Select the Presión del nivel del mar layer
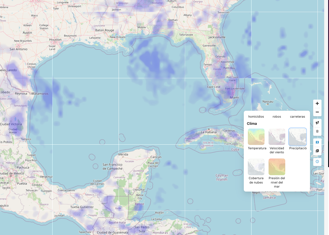 277,167
